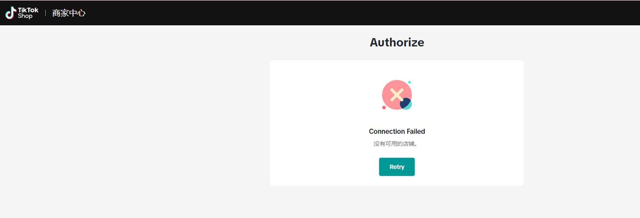
Task: Click the cream X cross mark
Action: [x=397, y=95]
